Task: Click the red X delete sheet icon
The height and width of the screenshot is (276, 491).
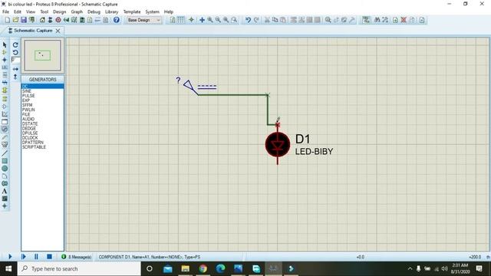Action: [x=404, y=20]
